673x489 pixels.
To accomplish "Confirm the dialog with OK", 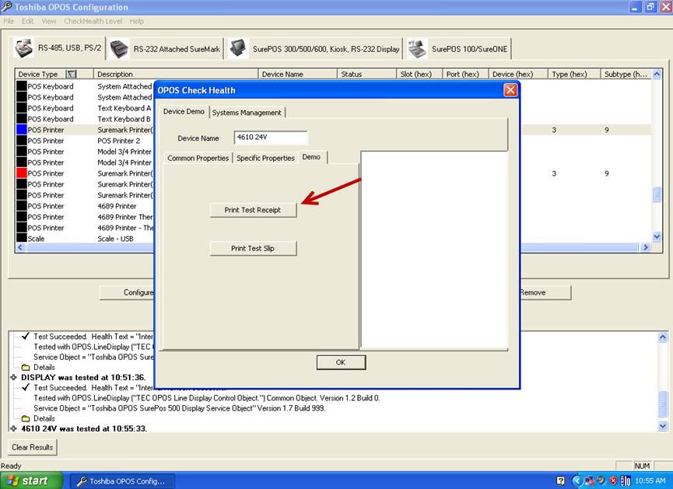I will 340,362.
